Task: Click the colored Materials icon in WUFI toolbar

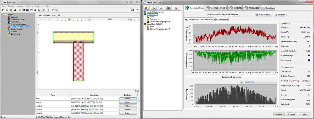Action: coord(27,10)
